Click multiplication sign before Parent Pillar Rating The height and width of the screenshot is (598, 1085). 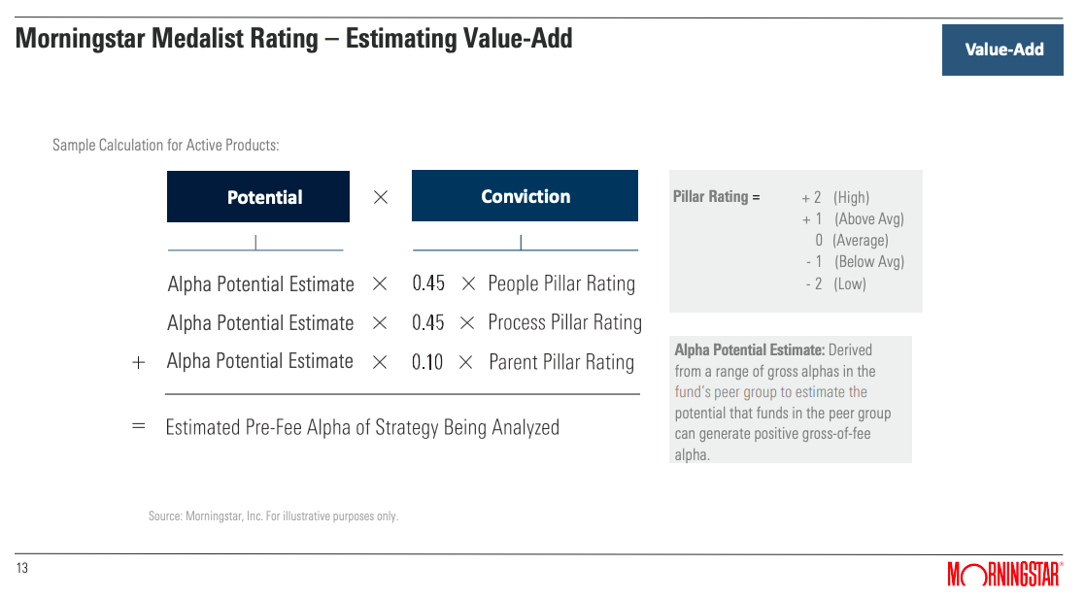tap(465, 362)
